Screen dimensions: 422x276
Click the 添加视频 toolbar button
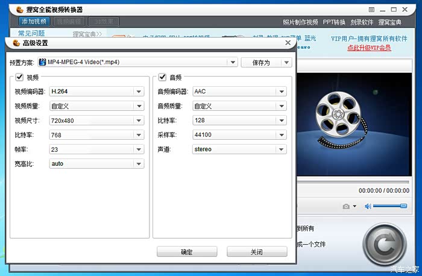coord(34,21)
